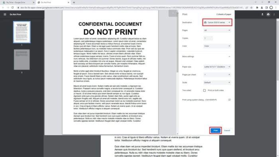This screenshot has width=279, height=157.
Task: Open the Color mode dropdown
Action: 217,46
